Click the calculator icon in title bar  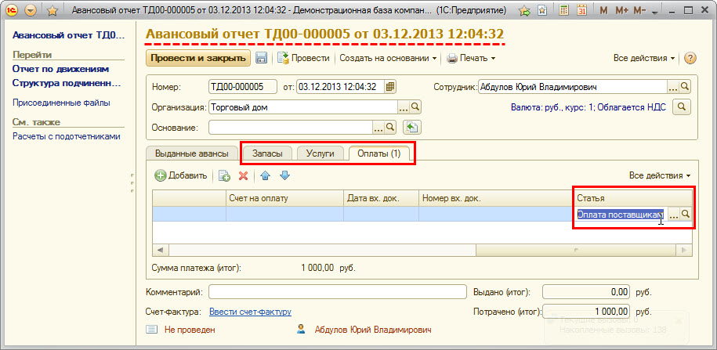564,10
